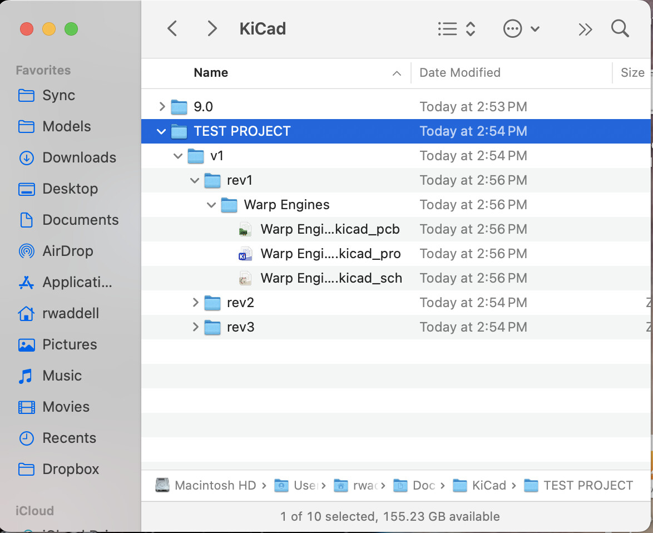Open the ellipsis action menu
The width and height of the screenshot is (653, 533).
click(x=521, y=29)
